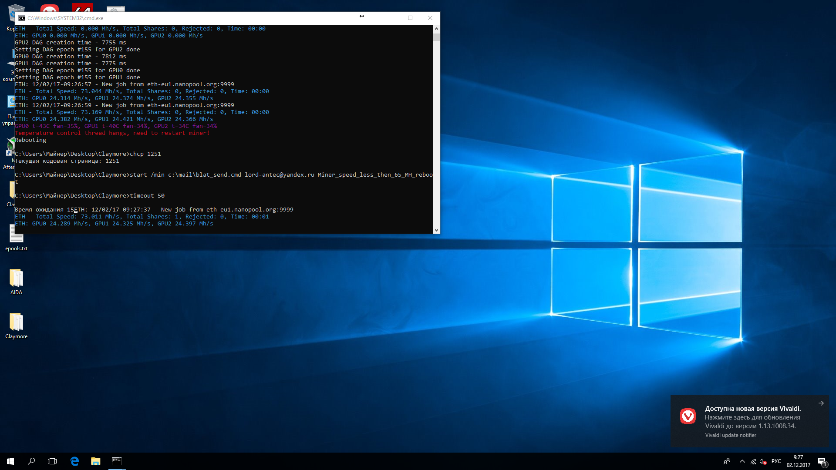Select the Claymore folder on desktop
This screenshot has width=836, height=470.
pyautogui.click(x=16, y=326)
